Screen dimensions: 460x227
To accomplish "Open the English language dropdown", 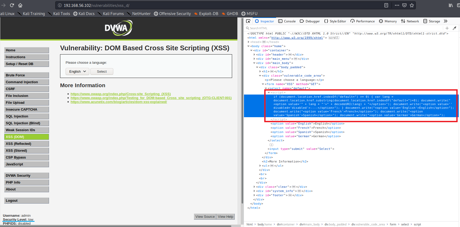I will point(77,71).
